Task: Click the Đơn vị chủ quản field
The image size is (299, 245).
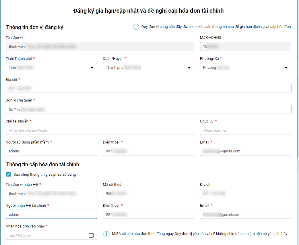Action: (148, 109)
